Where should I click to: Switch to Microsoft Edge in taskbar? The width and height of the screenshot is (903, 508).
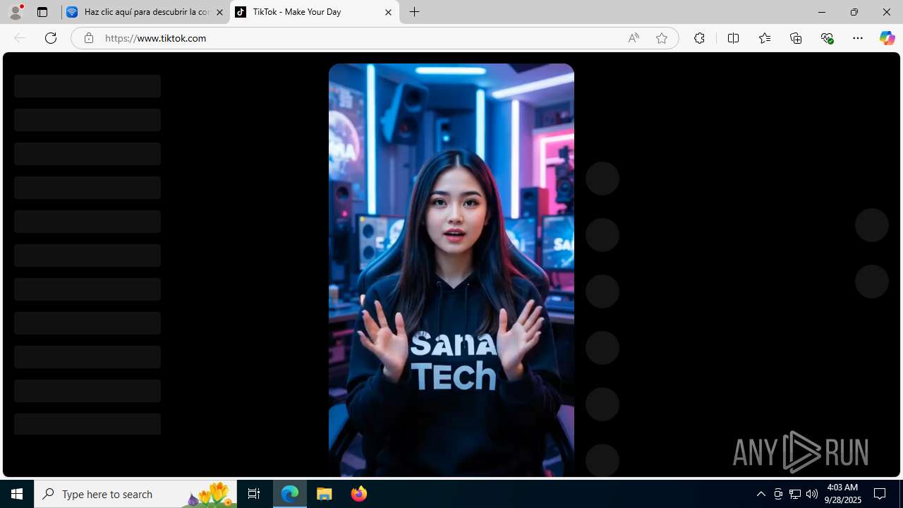290,494
